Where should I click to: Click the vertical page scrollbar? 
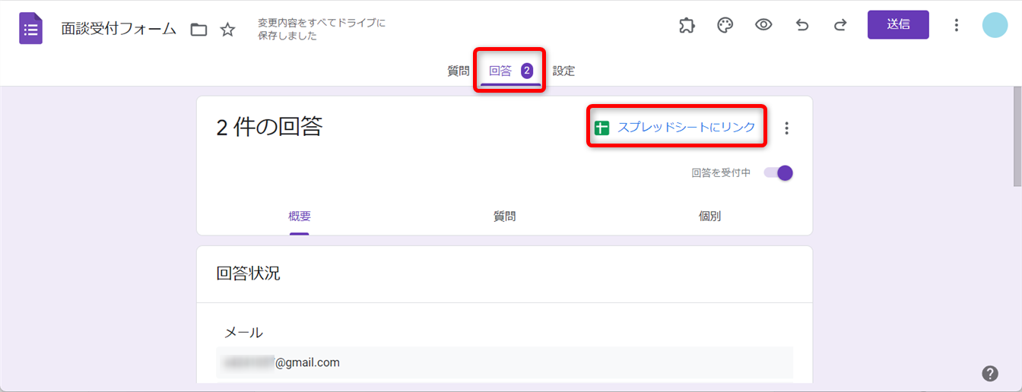[x=1017, y=137]
